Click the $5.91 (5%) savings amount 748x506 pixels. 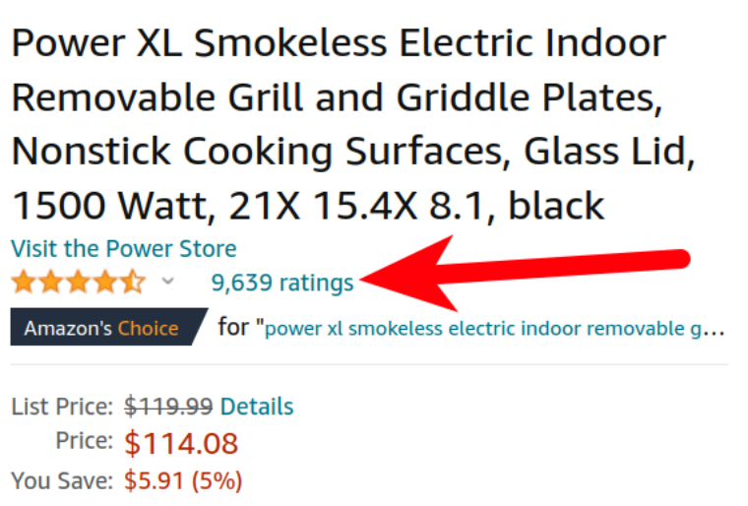click(x=183, y=480)
